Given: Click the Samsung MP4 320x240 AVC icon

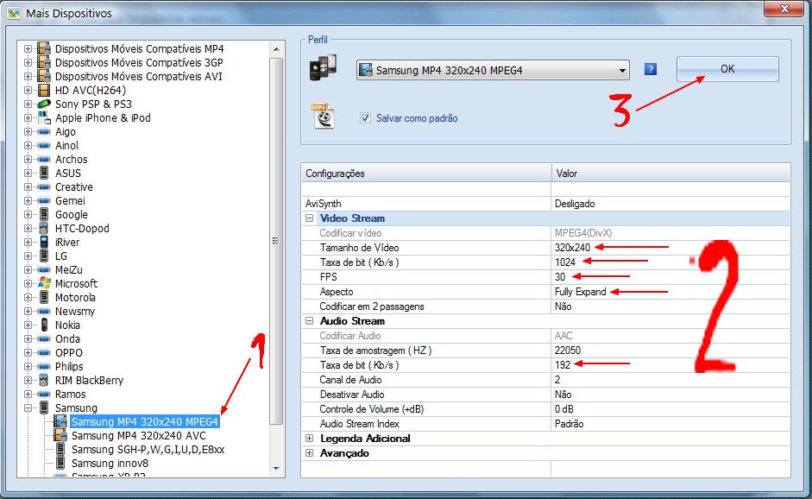Looking at the screenshot, I should (x=60, y=435).
